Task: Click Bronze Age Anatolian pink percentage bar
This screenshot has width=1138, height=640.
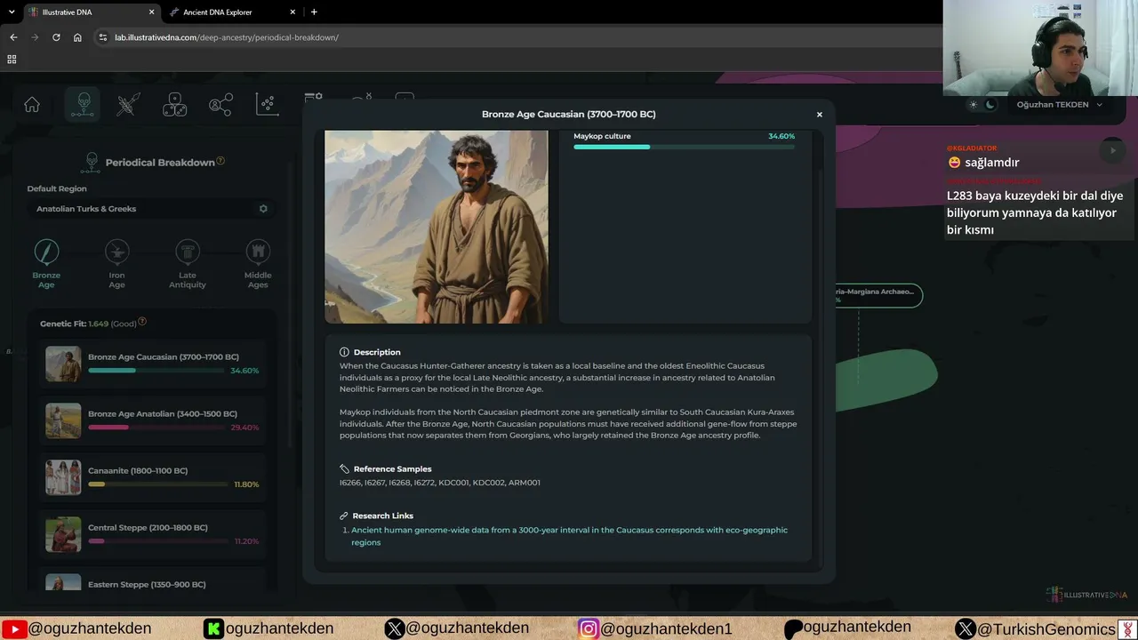Action: pos(156,428)
